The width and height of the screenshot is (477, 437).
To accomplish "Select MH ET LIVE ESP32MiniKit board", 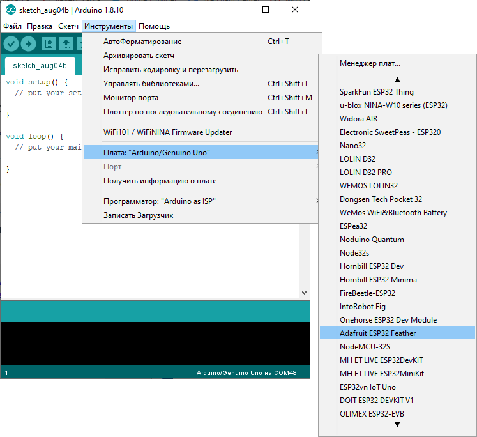I will coord(397,373).
